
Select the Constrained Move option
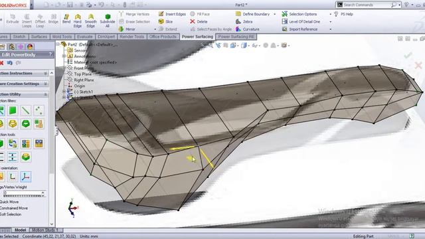14,208
